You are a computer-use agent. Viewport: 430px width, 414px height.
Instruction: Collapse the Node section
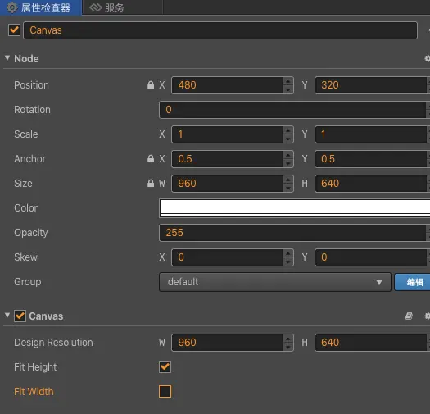point(7,58)
